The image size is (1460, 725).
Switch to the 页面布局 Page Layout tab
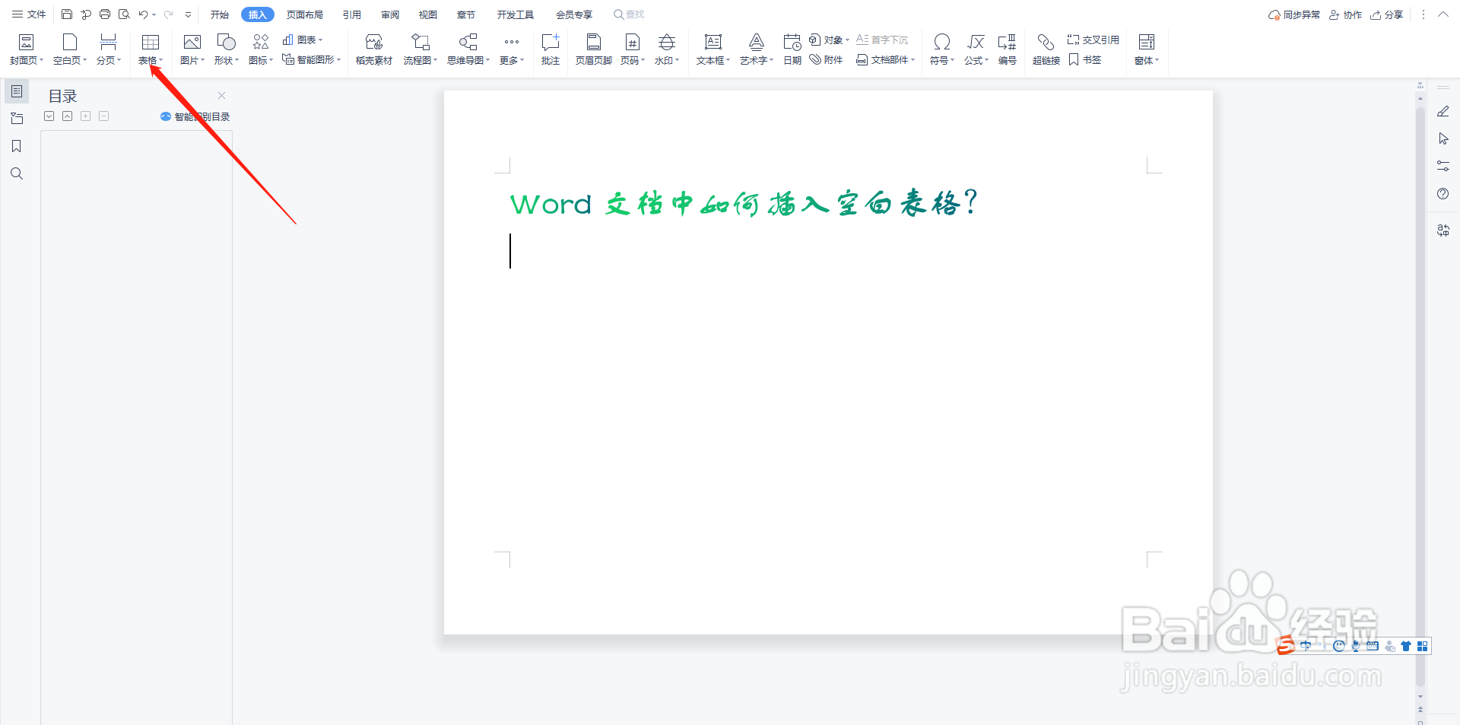[305, 14]
